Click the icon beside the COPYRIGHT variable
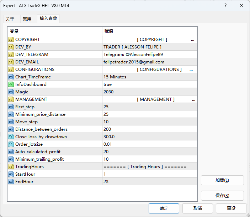 (x=11, y=40)
